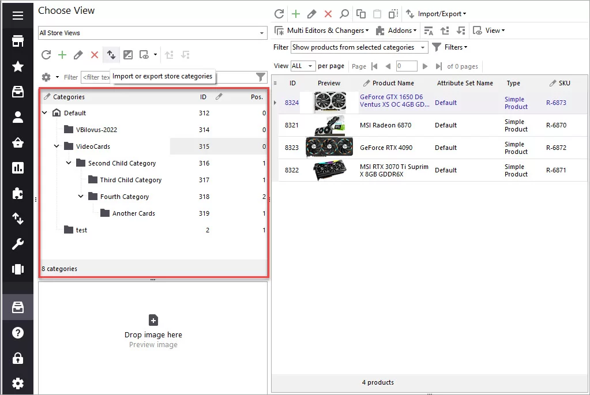Collapse the Fourth Category node

pyautogui.click(x=81, y=197)
